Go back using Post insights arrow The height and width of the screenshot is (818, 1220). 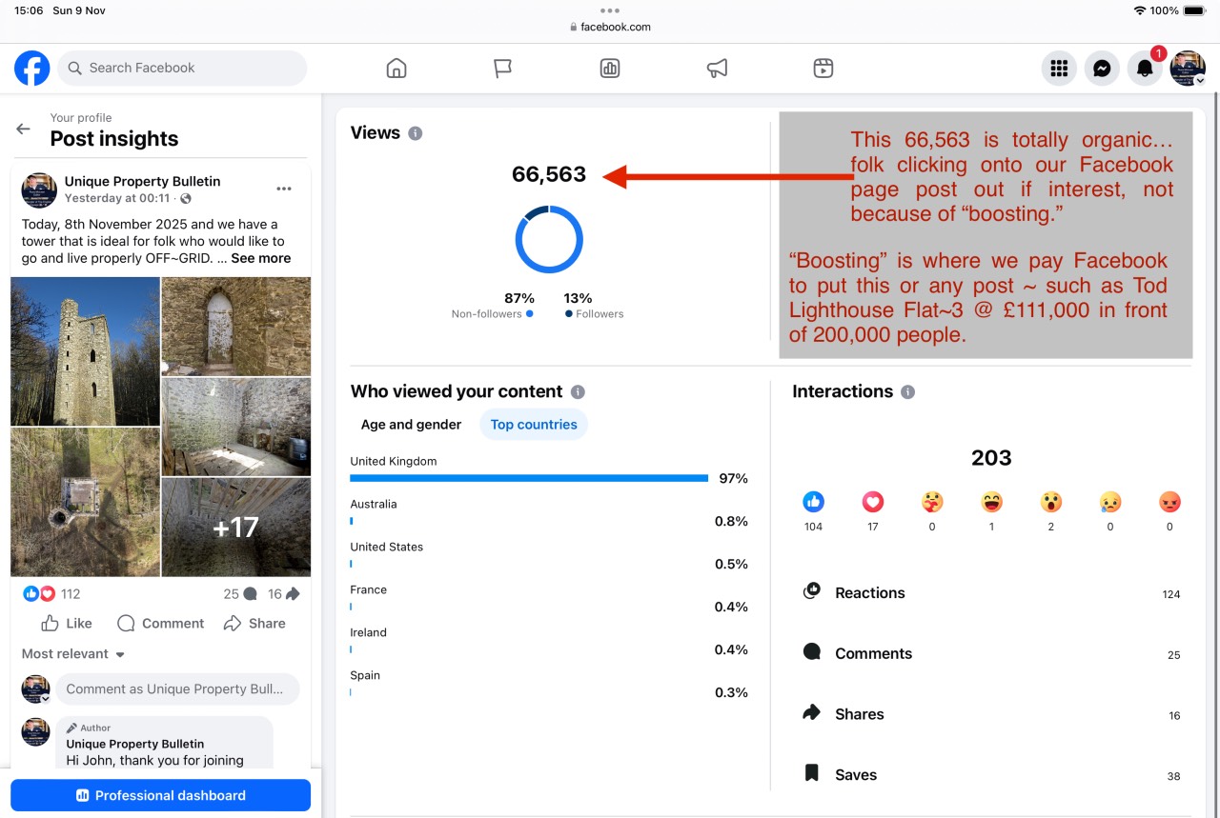[x=24, y=129]
